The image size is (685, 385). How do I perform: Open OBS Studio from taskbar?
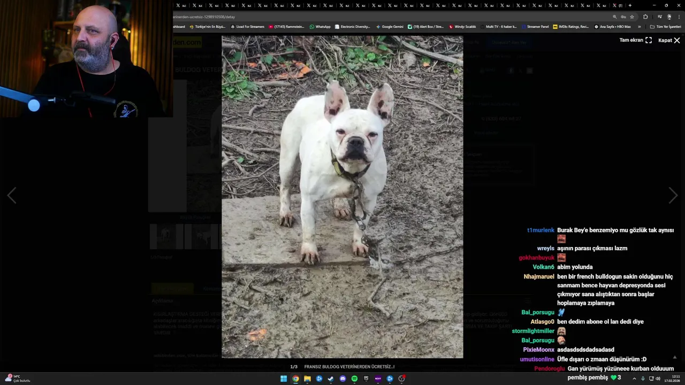[401, 379]
